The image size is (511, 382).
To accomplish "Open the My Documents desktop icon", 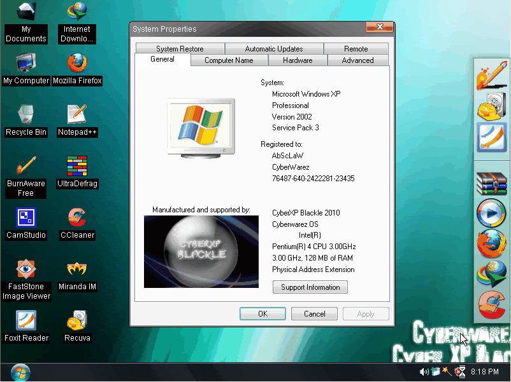I will [26, 22].
